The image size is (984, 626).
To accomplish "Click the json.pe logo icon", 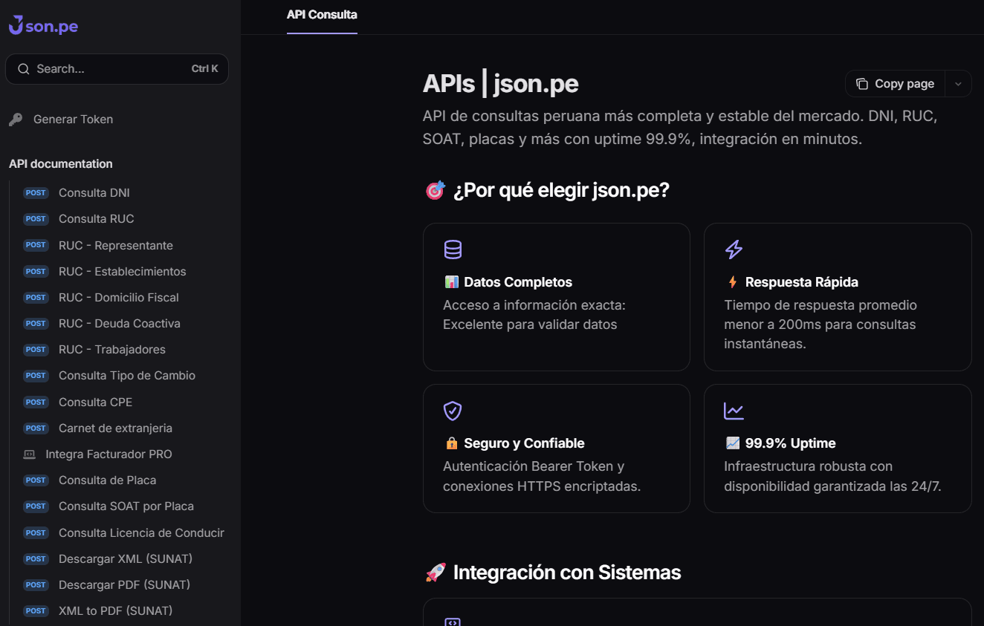I will 15,25.
